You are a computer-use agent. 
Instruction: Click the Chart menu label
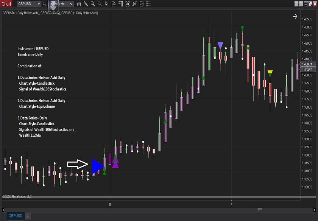(6, 4)
